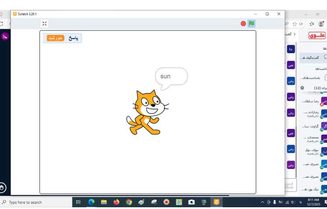Screen dimensions: 327x209
Task: Open Microsoft Edge from the taskbar
Action: pos(91,202)
